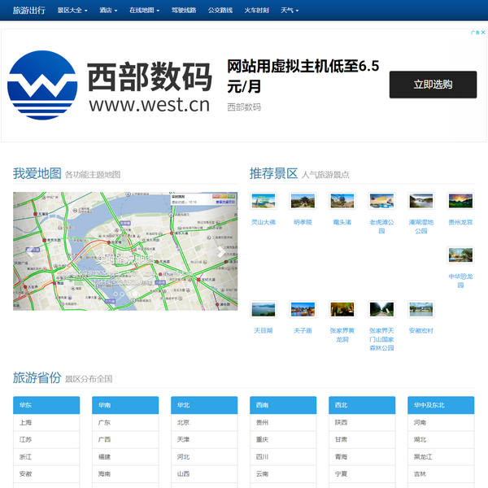Open the 上海 province link
This screenshot has height=488, width=488.
(x=26, y=423)
